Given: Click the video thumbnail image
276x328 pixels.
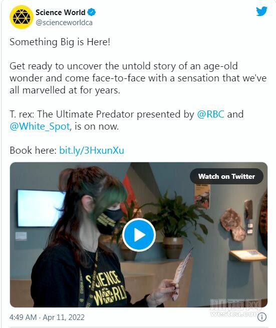Looking at the screenshot, I should 139,235.
